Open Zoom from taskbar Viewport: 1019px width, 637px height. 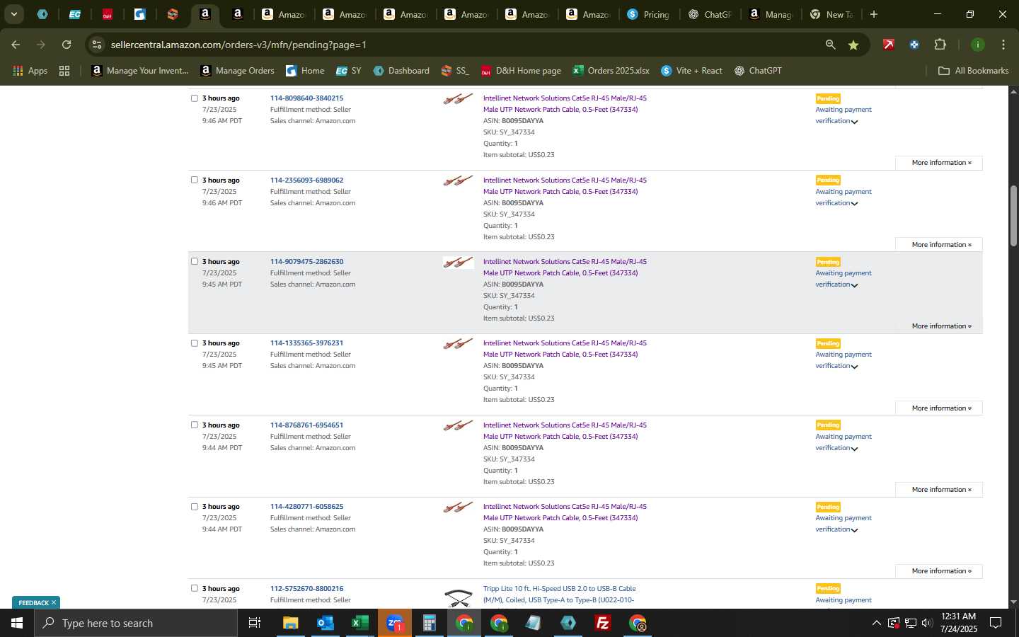pos(395,623)
